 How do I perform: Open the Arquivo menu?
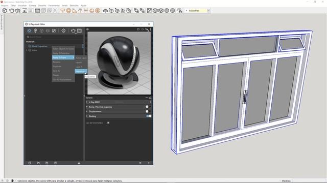click(x=5, y=6)
